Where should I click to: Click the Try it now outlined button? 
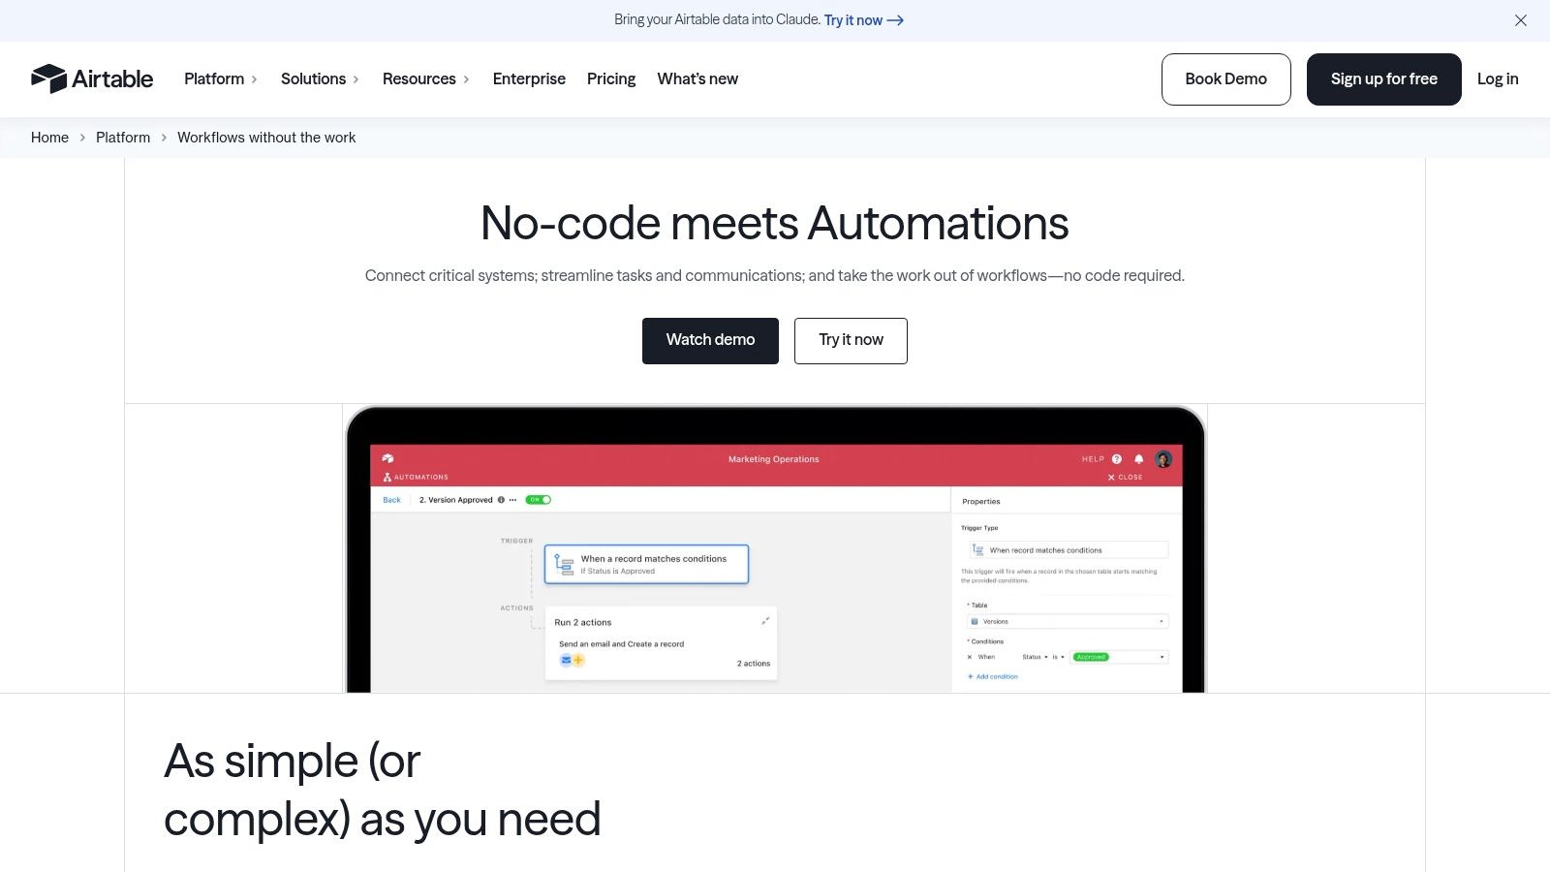coord(851,340)
